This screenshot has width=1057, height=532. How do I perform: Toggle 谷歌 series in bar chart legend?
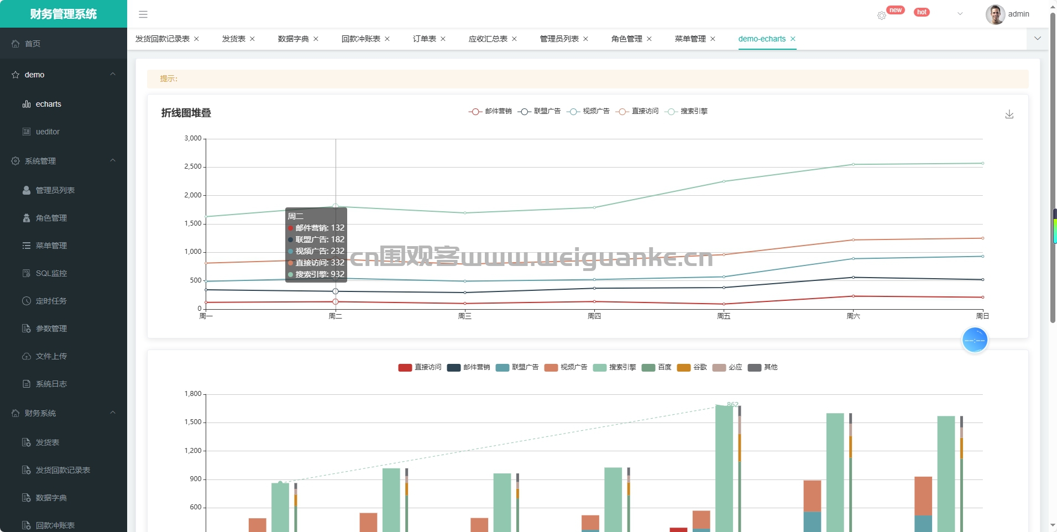(x=692, y=367)
